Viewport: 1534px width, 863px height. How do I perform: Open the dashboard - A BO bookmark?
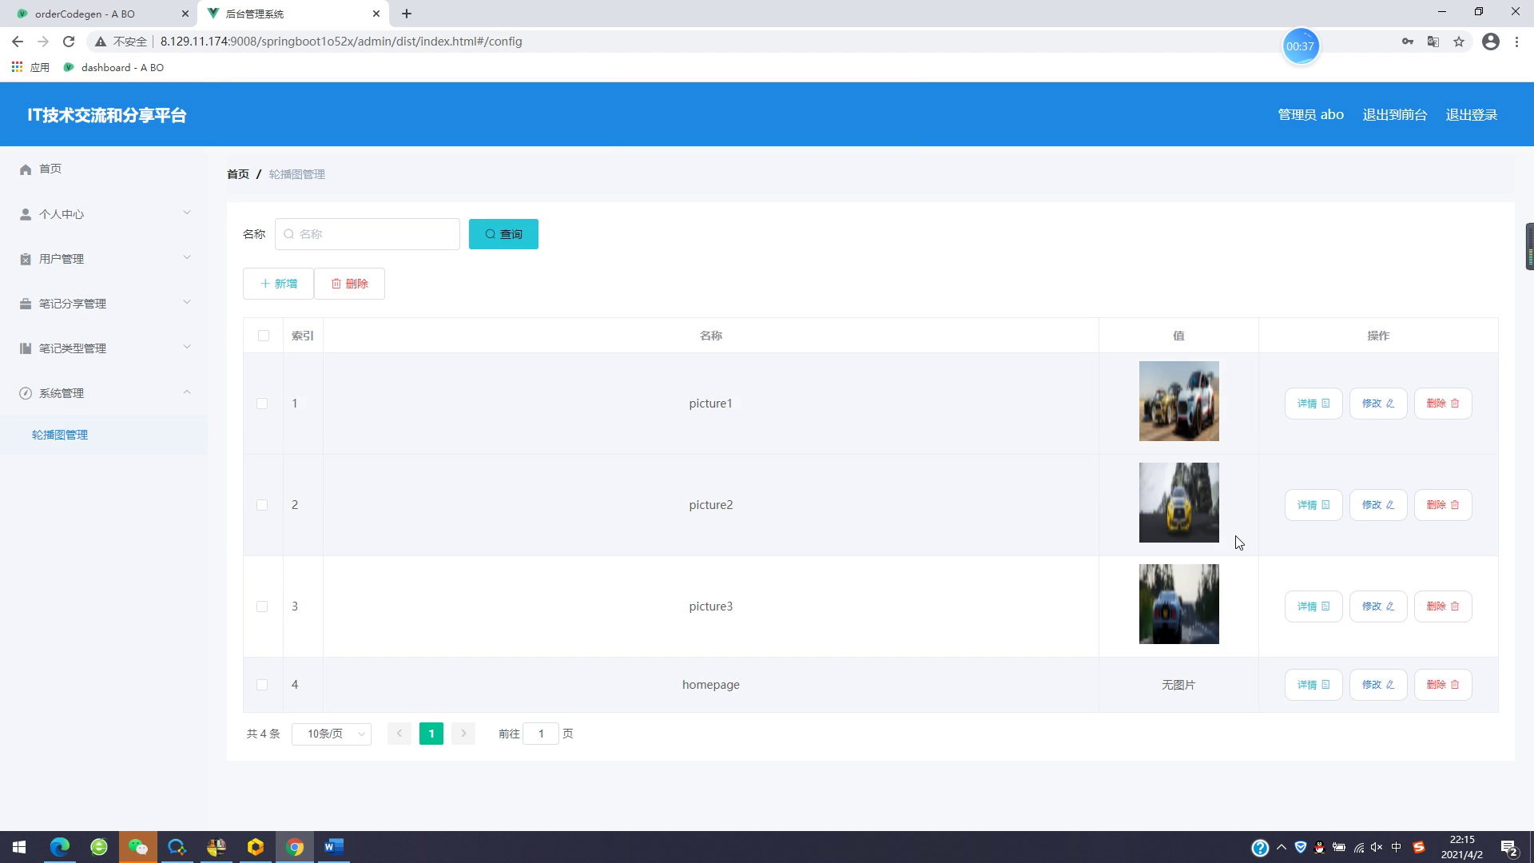(113, 67)
